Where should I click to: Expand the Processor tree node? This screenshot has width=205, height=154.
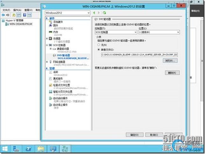coord(47,39)
